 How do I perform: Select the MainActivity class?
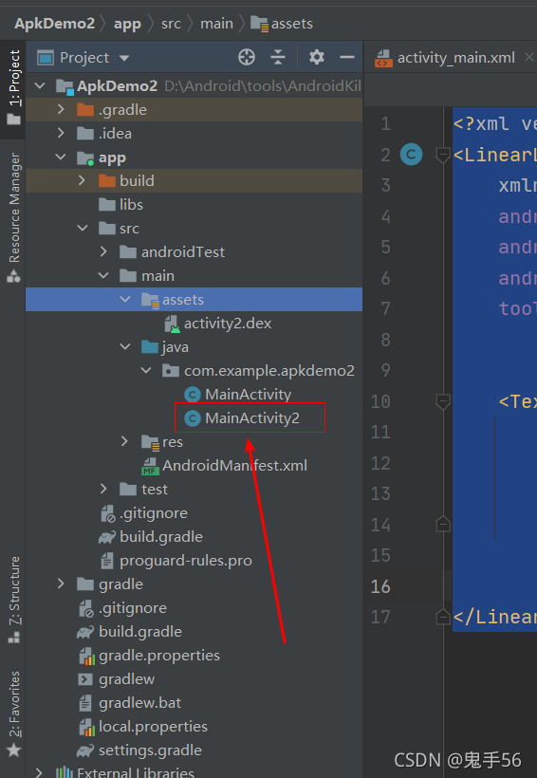tap(249, 395)
